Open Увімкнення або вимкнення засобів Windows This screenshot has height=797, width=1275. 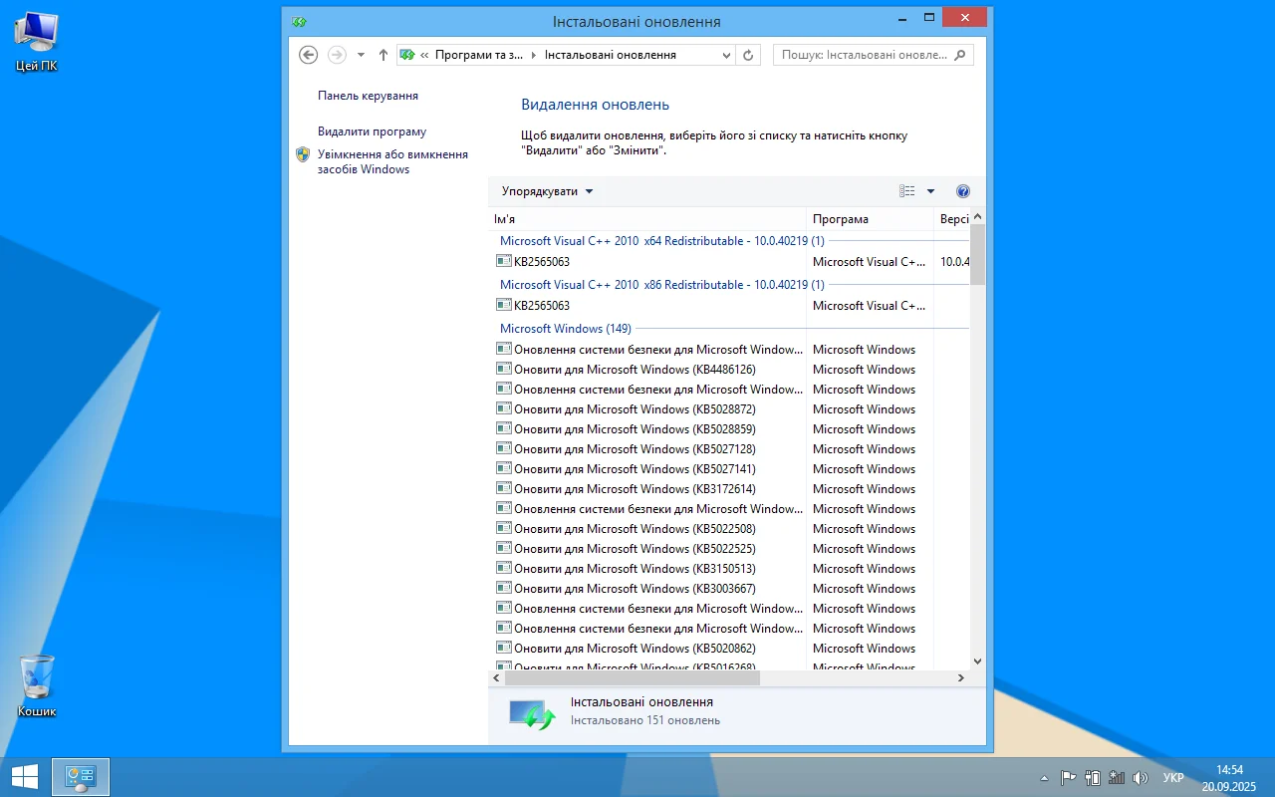(391, 161)
